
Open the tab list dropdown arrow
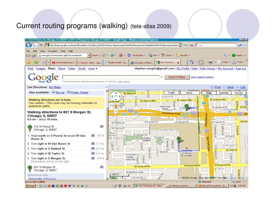point(49,62)
